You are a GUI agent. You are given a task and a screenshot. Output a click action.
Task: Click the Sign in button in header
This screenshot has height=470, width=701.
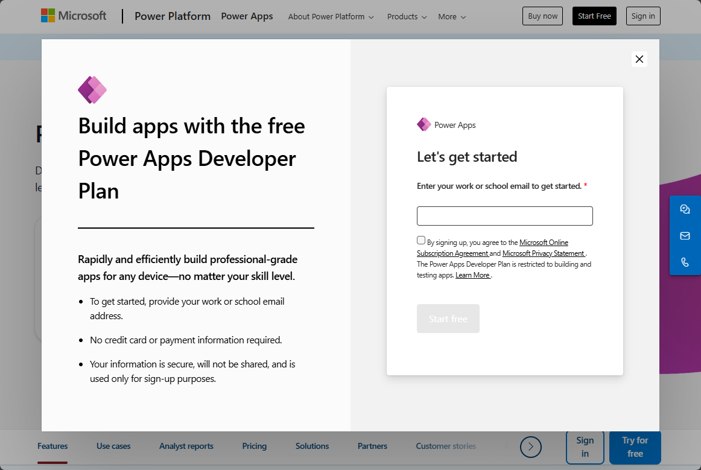(643, 16)
